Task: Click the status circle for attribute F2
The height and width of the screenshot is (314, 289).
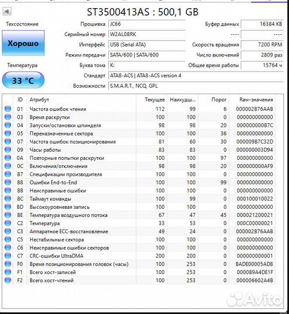Action: coord(8,280)
